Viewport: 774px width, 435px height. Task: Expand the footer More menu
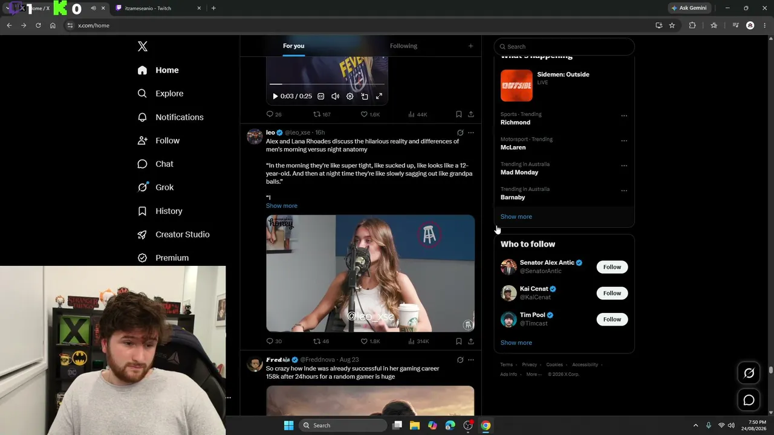pos(534,375)
